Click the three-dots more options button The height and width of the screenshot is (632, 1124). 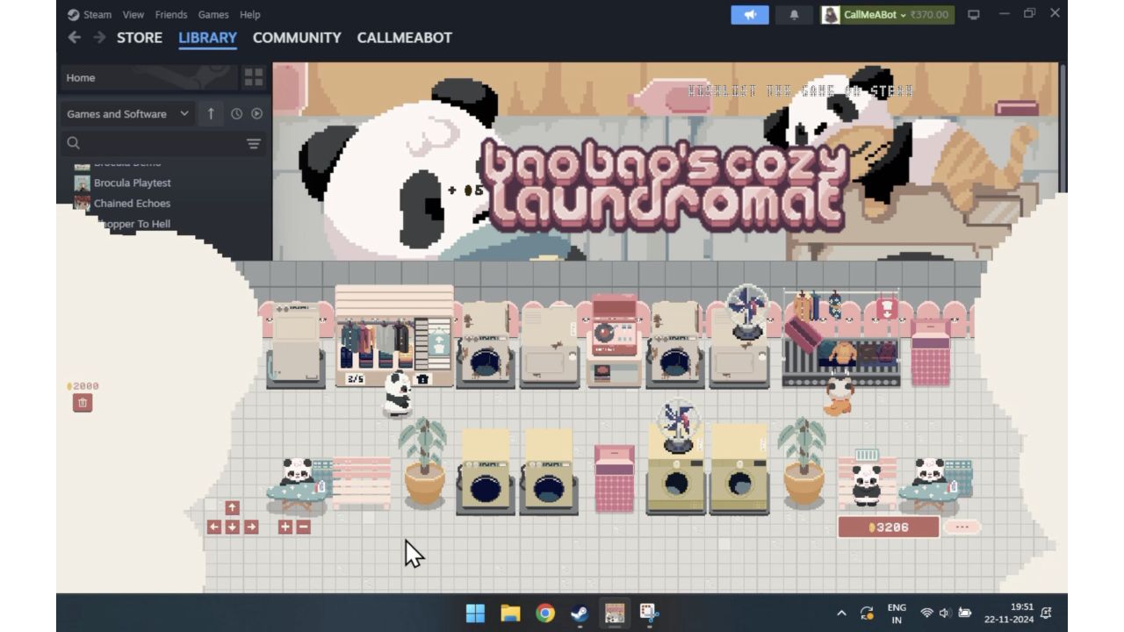962,527
